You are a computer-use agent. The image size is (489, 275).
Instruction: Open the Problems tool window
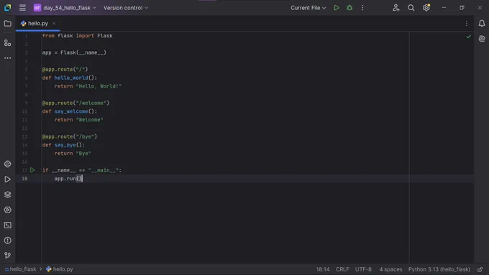7,241
